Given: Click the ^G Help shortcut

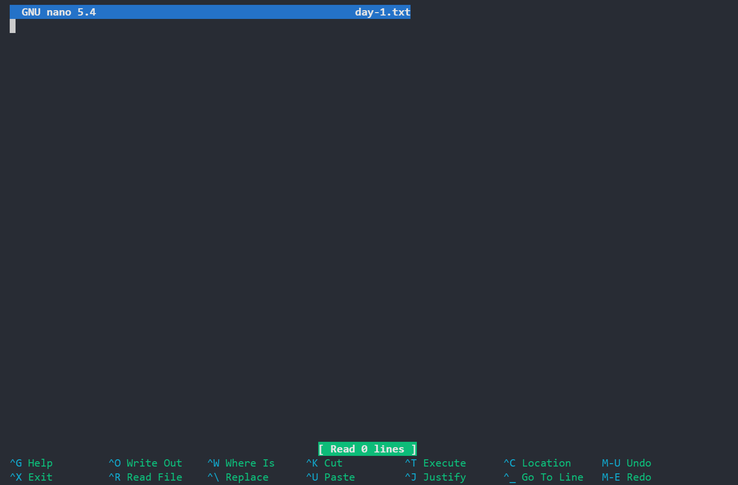Looking at the screenshot, I should [31, 463].
